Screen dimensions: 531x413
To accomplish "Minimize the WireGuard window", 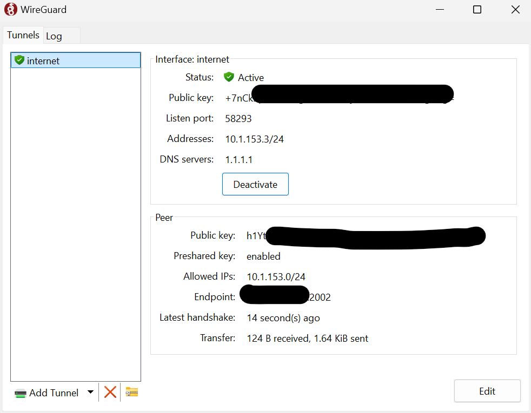I will pos(440,10).
